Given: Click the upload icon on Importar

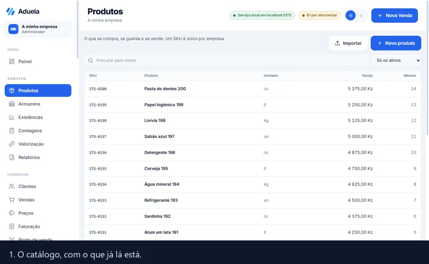Looking at the screenshot, I should coord(338,43).
